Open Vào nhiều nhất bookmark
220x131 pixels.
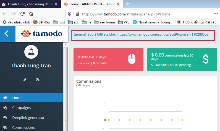[16, 22]
